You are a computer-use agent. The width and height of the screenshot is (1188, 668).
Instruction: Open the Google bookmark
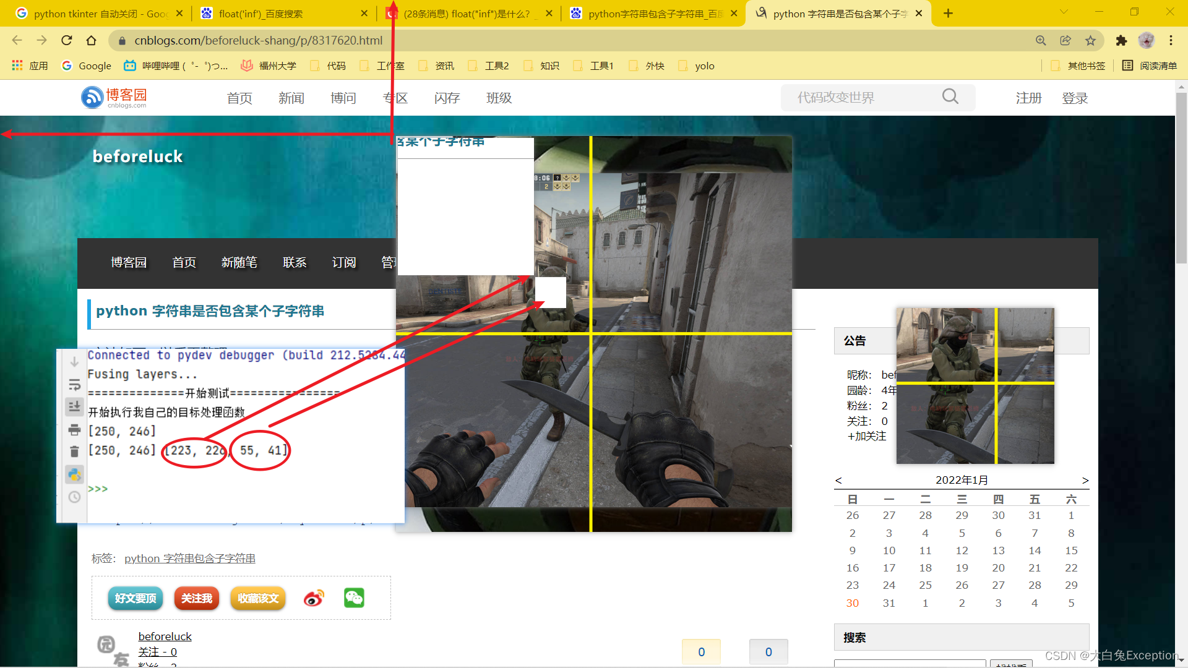pos(87,66)
